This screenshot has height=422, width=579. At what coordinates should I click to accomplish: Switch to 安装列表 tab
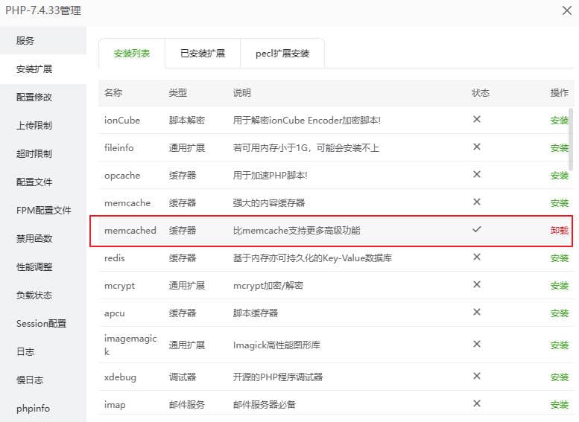click(132, 54)
